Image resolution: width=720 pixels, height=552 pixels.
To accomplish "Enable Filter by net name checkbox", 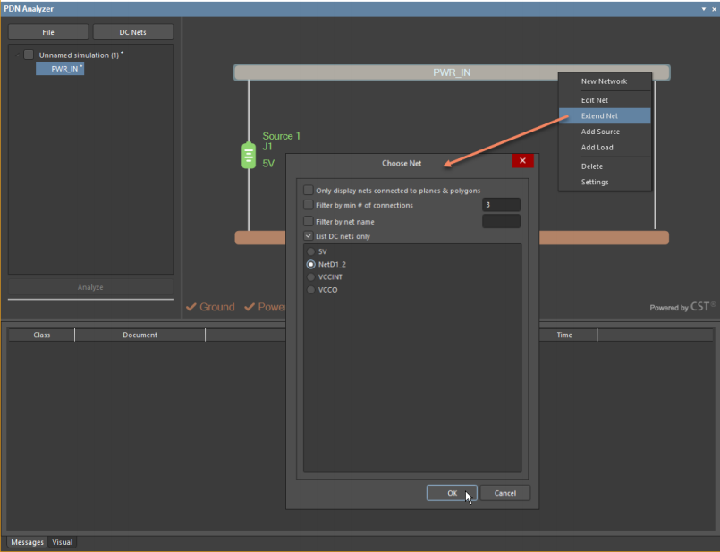I will 308,221.
